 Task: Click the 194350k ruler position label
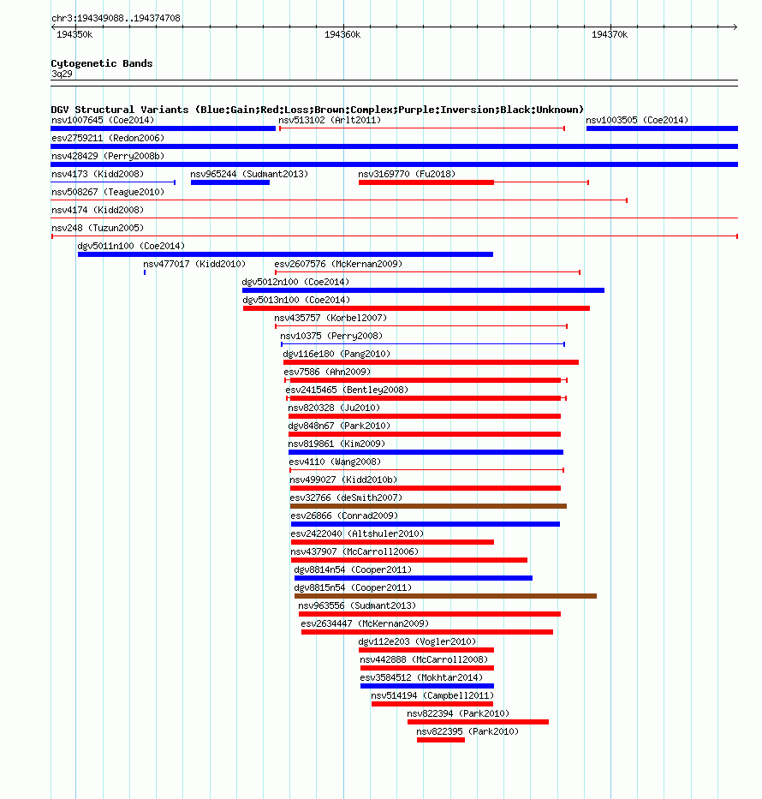[74, 34]
